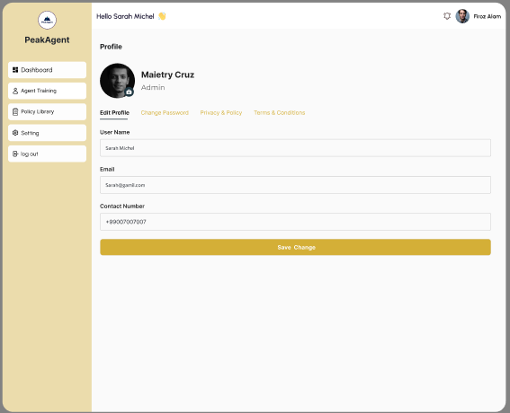Click the PeakAgent logo icon
The image size is (510, 413).
47,20
